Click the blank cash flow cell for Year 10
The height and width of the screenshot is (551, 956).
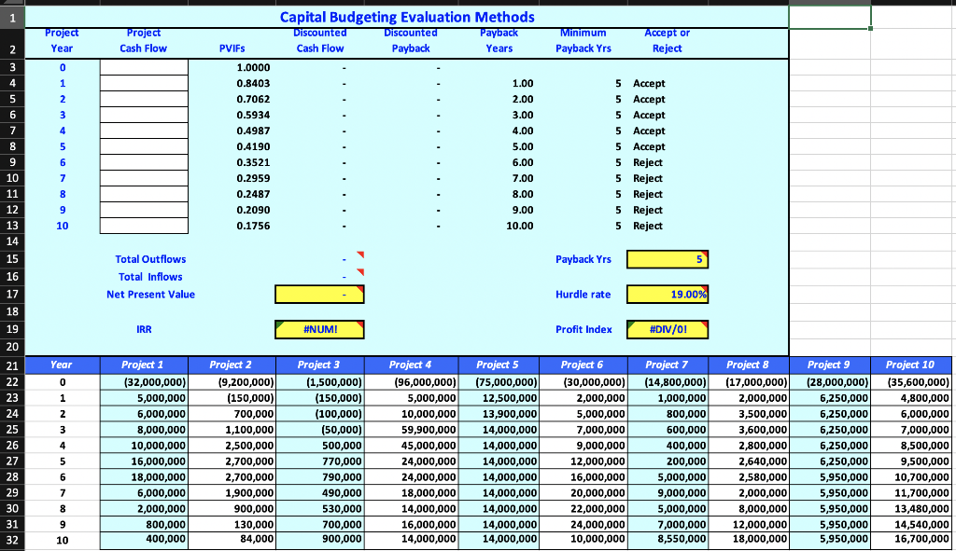(144, 226)
